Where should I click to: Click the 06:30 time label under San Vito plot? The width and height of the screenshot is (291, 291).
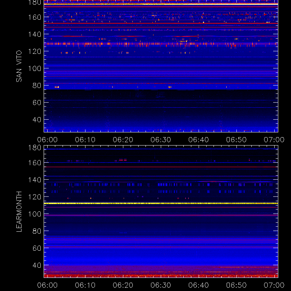161,140
